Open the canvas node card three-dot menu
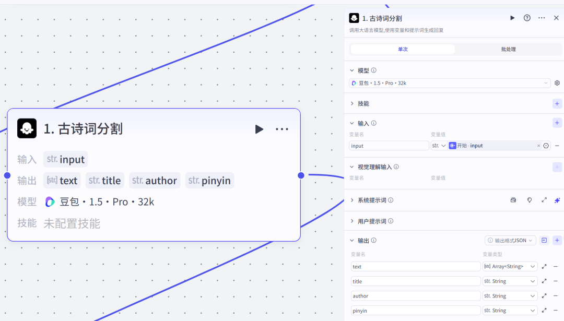Image resolution: width=564 pixels, height=321 pixels. [x=282, y=129]
